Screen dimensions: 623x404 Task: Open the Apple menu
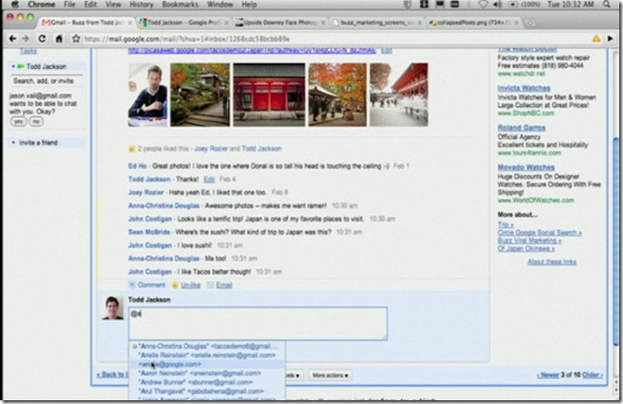(x=16, y=5)
